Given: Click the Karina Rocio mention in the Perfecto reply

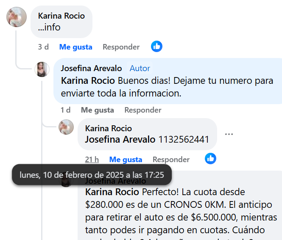Looking at the screenshot, I should 112,192.
